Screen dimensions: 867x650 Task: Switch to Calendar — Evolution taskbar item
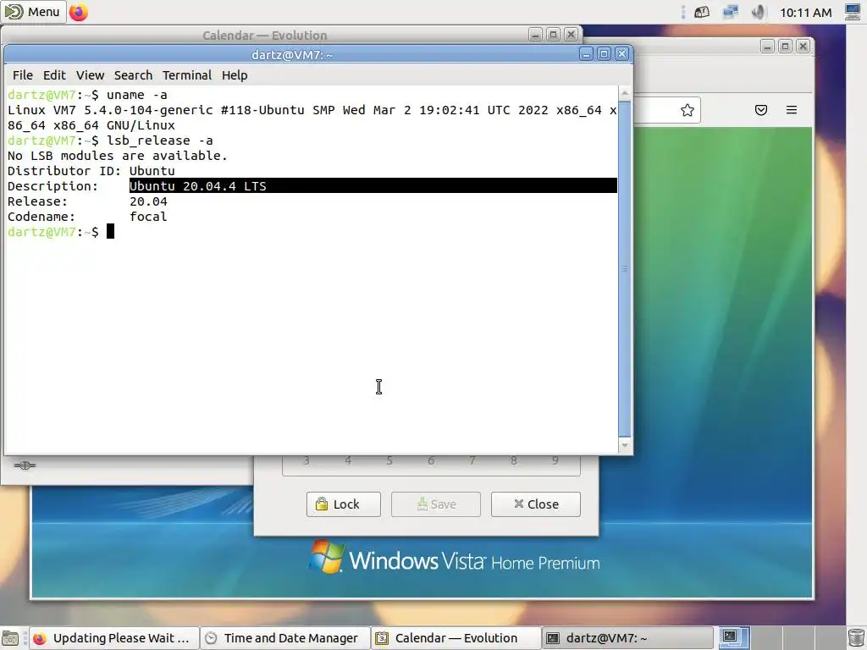[456, 638]
